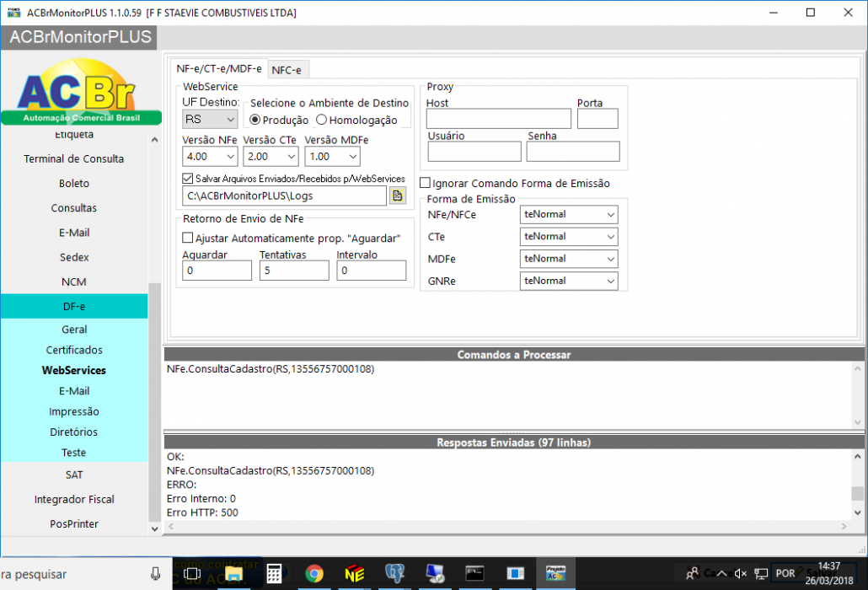
Task: Open the PostgreSQL elephant icon on the taskbar
Action: click(x=394, y=573)
